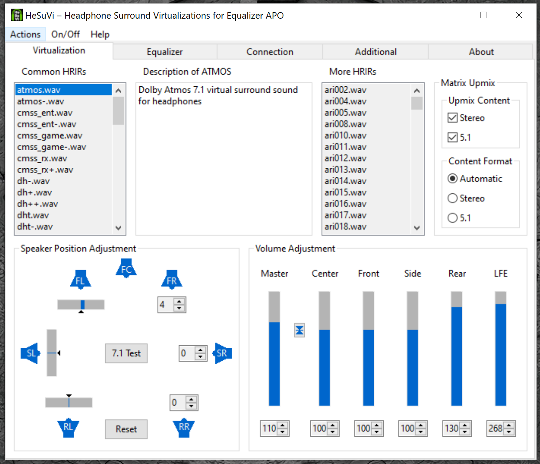
Task: Select ari018.wav in More HRIRs
Action: (367, 226)
